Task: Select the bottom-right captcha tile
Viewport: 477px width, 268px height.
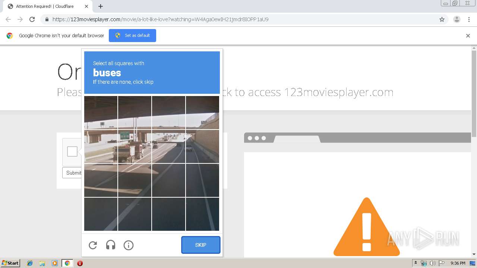Action: pos(202,214)
